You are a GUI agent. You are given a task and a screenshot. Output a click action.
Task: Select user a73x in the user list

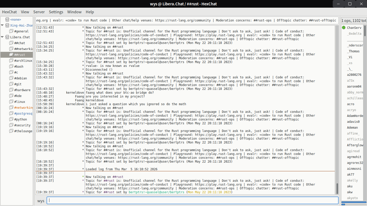[x=351, y=80]
